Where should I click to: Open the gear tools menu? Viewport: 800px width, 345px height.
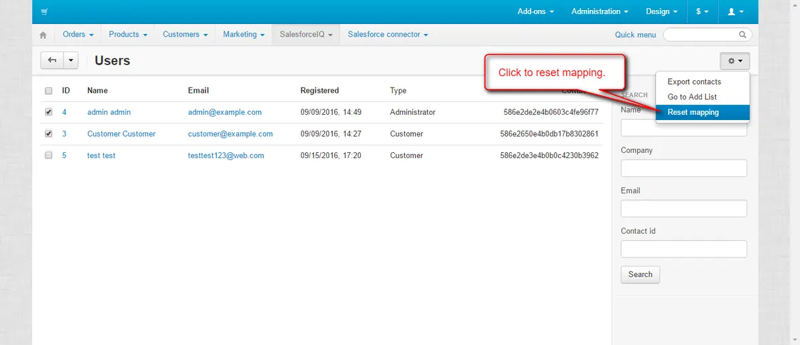click(735, 61)
